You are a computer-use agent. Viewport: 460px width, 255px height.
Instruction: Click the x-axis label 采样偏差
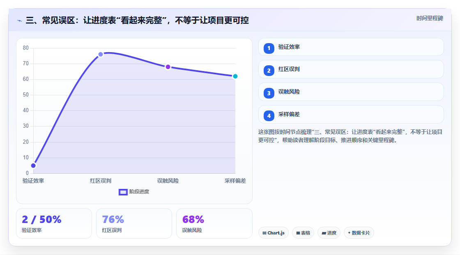pyautogui.click(x=235, y=181)
